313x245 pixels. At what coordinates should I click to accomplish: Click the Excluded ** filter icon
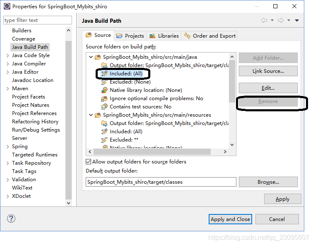click(x=104, y=140)
